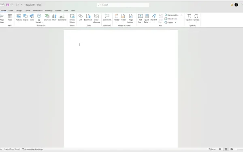The width and height of the screenshot is (243, 152).
Task: Insert a Chart
Action: point(54,17)
